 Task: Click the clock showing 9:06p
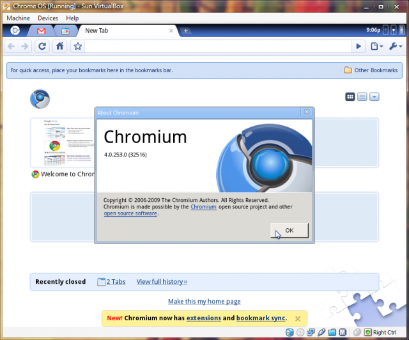pyautogui.click(x=373, y=30)
